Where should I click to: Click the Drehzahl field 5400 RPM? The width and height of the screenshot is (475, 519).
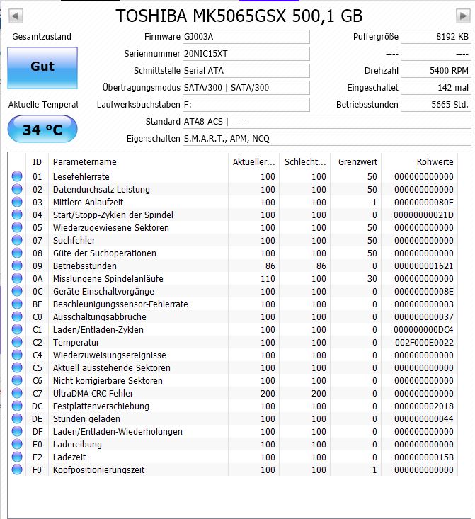coord(435,71)
